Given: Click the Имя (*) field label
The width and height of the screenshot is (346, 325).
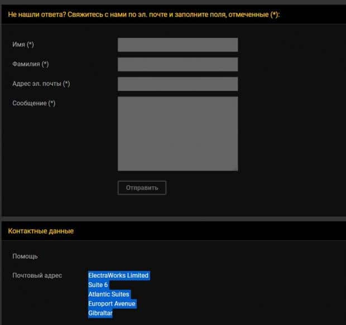Looking at the screenshot, I should pyautogui.click(x=23, y=45).
